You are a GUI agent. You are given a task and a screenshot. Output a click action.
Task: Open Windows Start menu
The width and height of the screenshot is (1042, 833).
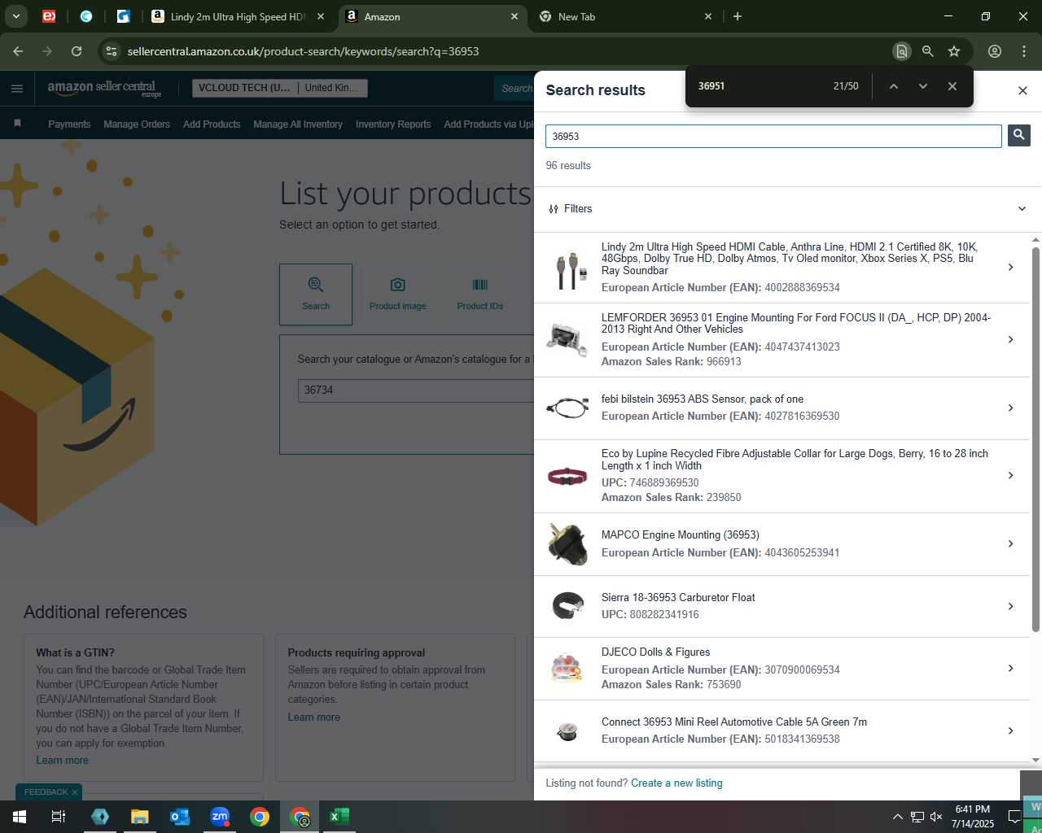(20, 817)
